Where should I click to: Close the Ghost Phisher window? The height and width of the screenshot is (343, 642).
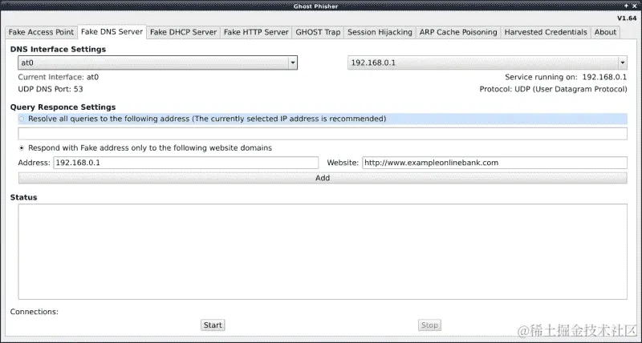[x=635, y=6]
